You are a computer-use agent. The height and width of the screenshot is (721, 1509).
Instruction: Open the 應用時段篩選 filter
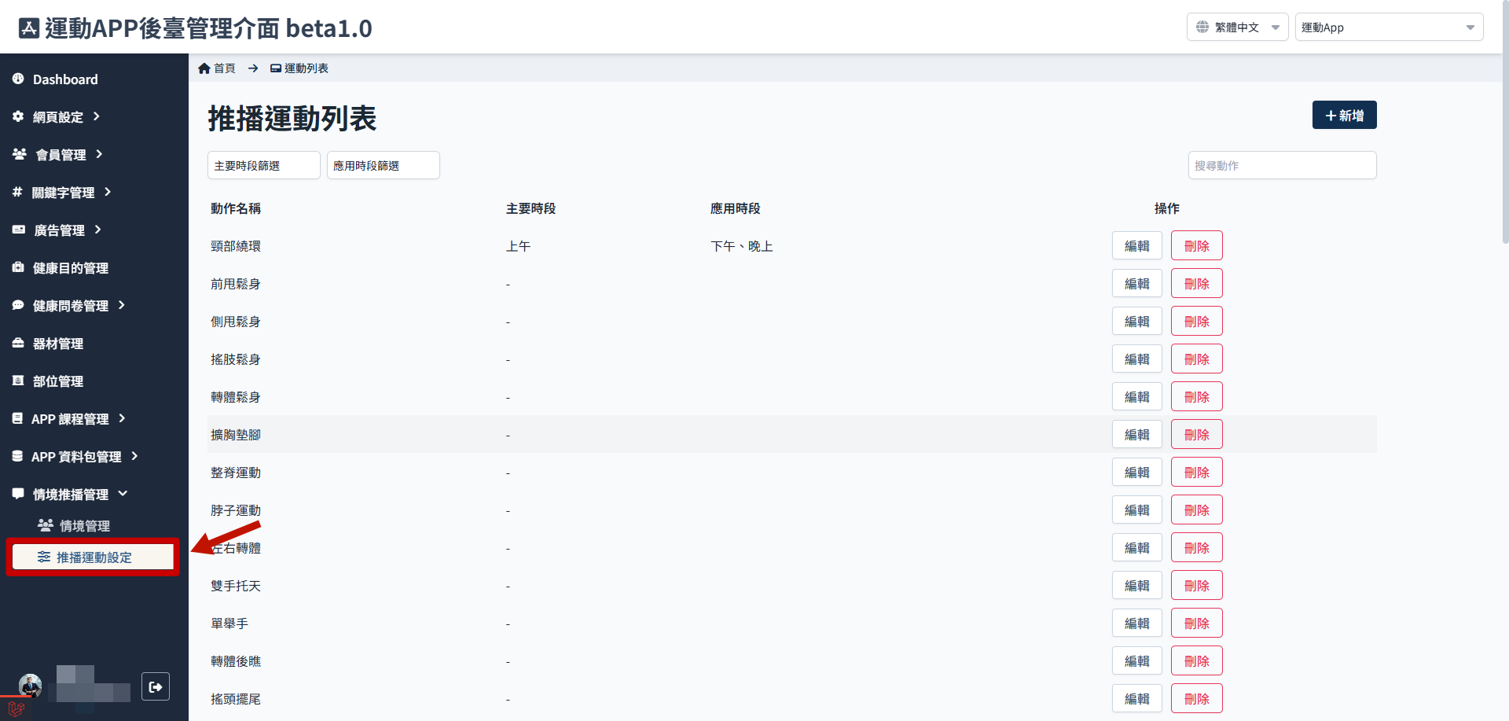click(x=384, y=165)
